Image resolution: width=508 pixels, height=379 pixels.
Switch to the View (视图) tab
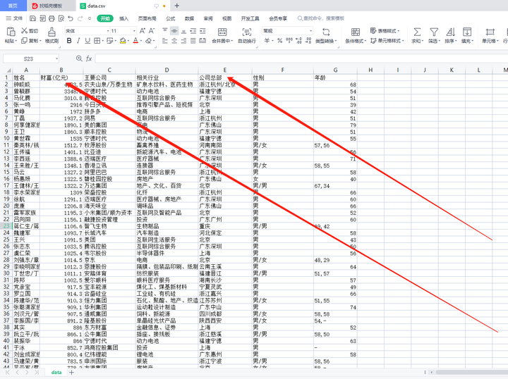(x=226, y=18)
